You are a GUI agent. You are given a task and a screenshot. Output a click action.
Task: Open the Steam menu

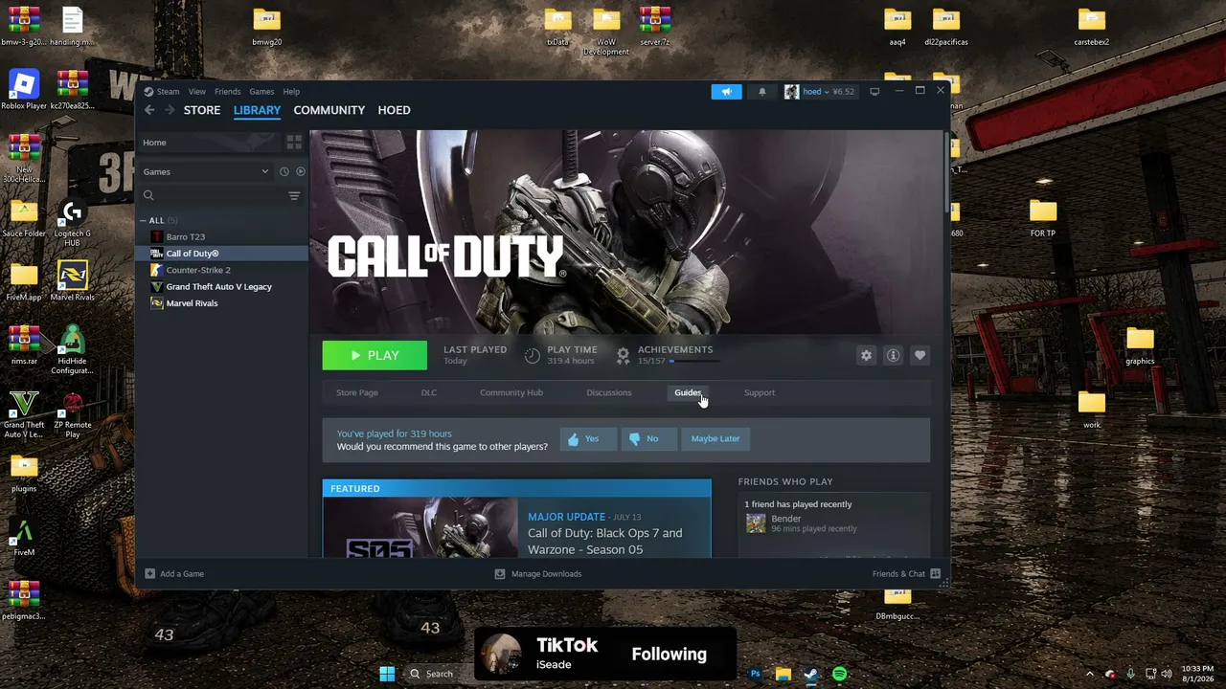point(169,92)
